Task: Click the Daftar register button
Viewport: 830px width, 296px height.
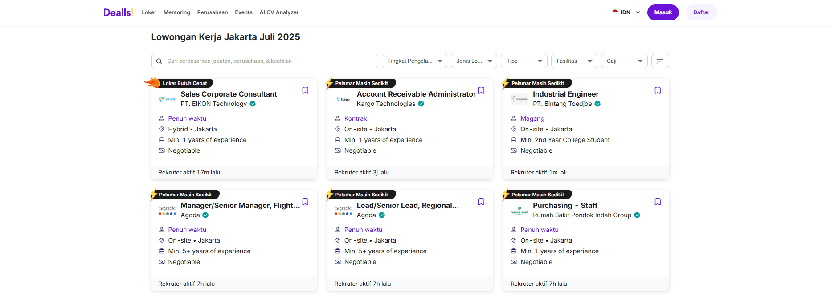Action: (x=701, y=12)
